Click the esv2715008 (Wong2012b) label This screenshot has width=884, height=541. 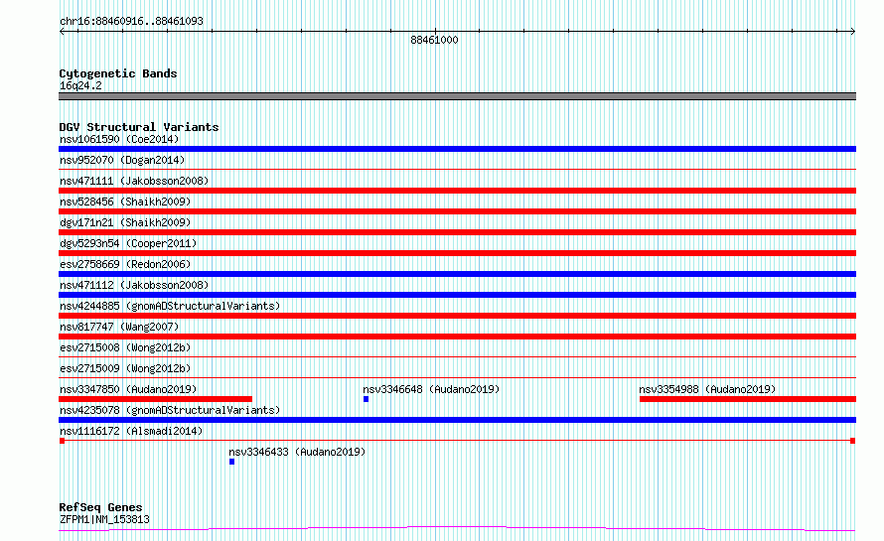tap(125, 347)
